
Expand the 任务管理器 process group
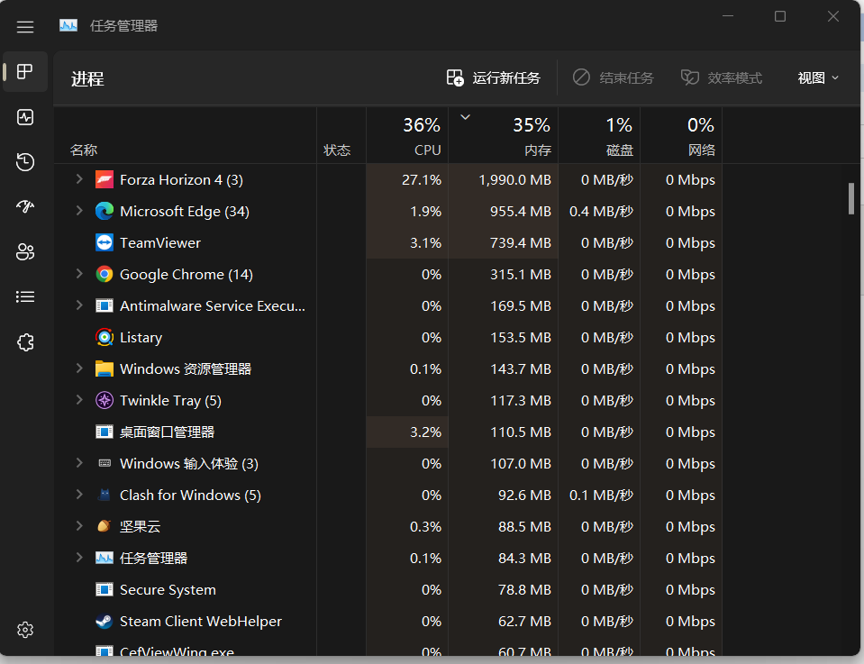click(x=79, y=558)
